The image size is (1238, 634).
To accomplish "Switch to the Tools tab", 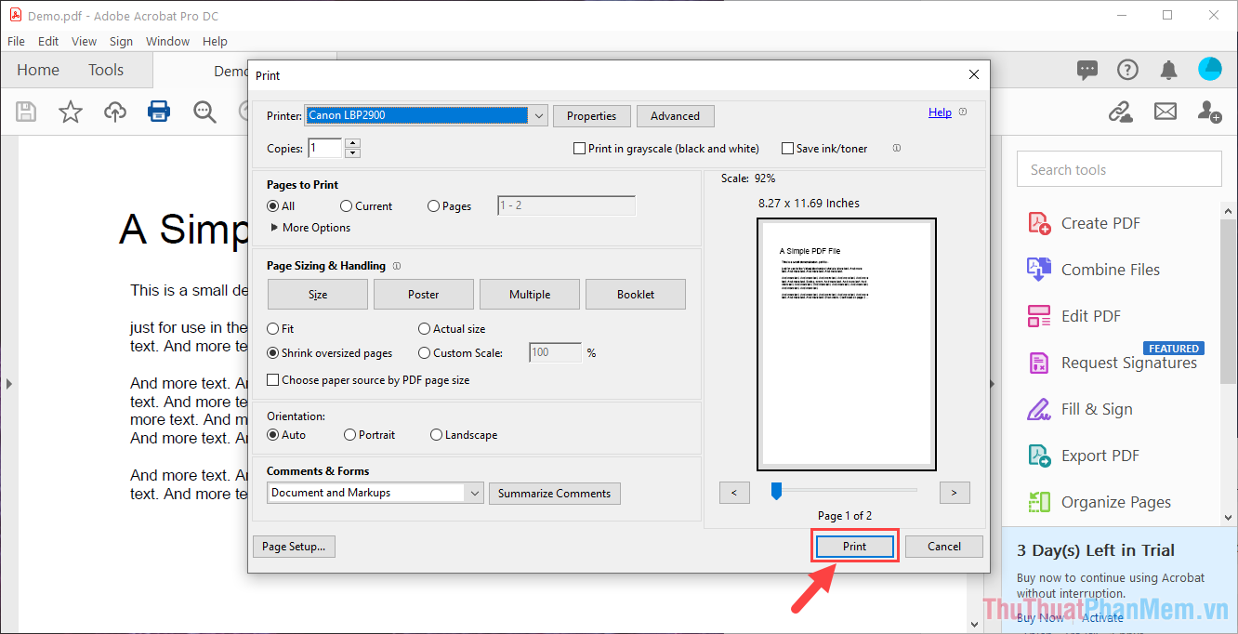I will tap(106, 70).
